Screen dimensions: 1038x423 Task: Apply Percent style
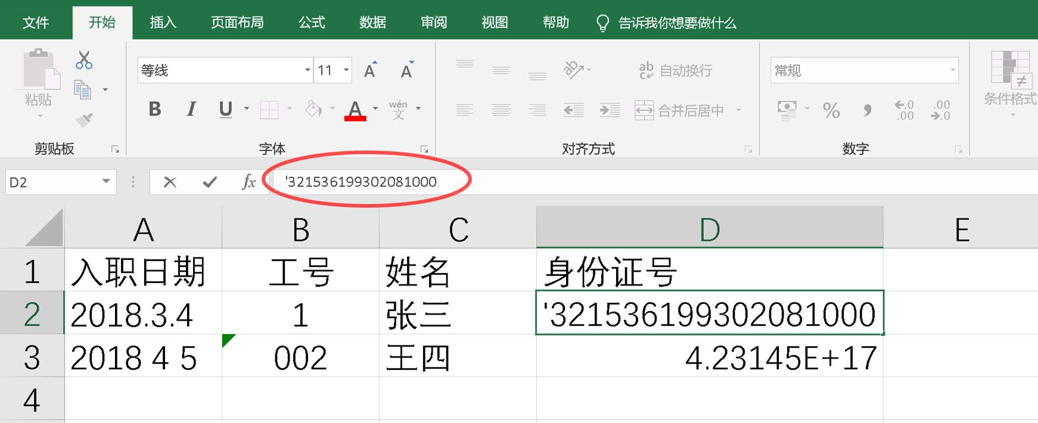click(x=831, y=110)
